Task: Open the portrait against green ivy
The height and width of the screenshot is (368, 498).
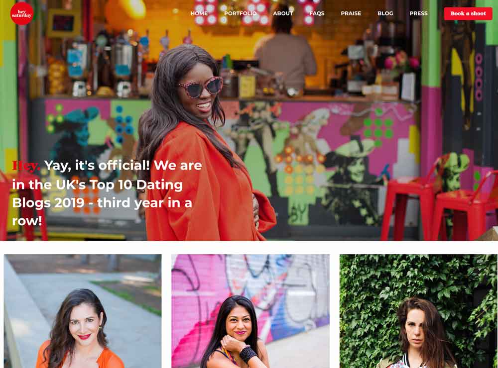Action: 419,311
